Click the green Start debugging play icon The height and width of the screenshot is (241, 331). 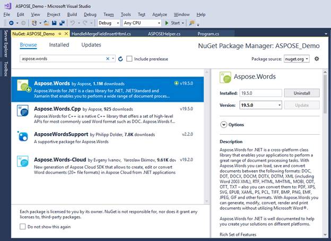pos(167,23)
